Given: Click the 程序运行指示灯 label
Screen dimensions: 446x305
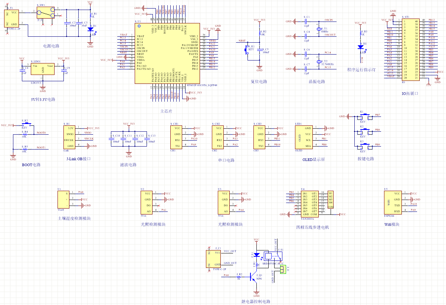Looking at the screenshot, I should coord(362,69).
